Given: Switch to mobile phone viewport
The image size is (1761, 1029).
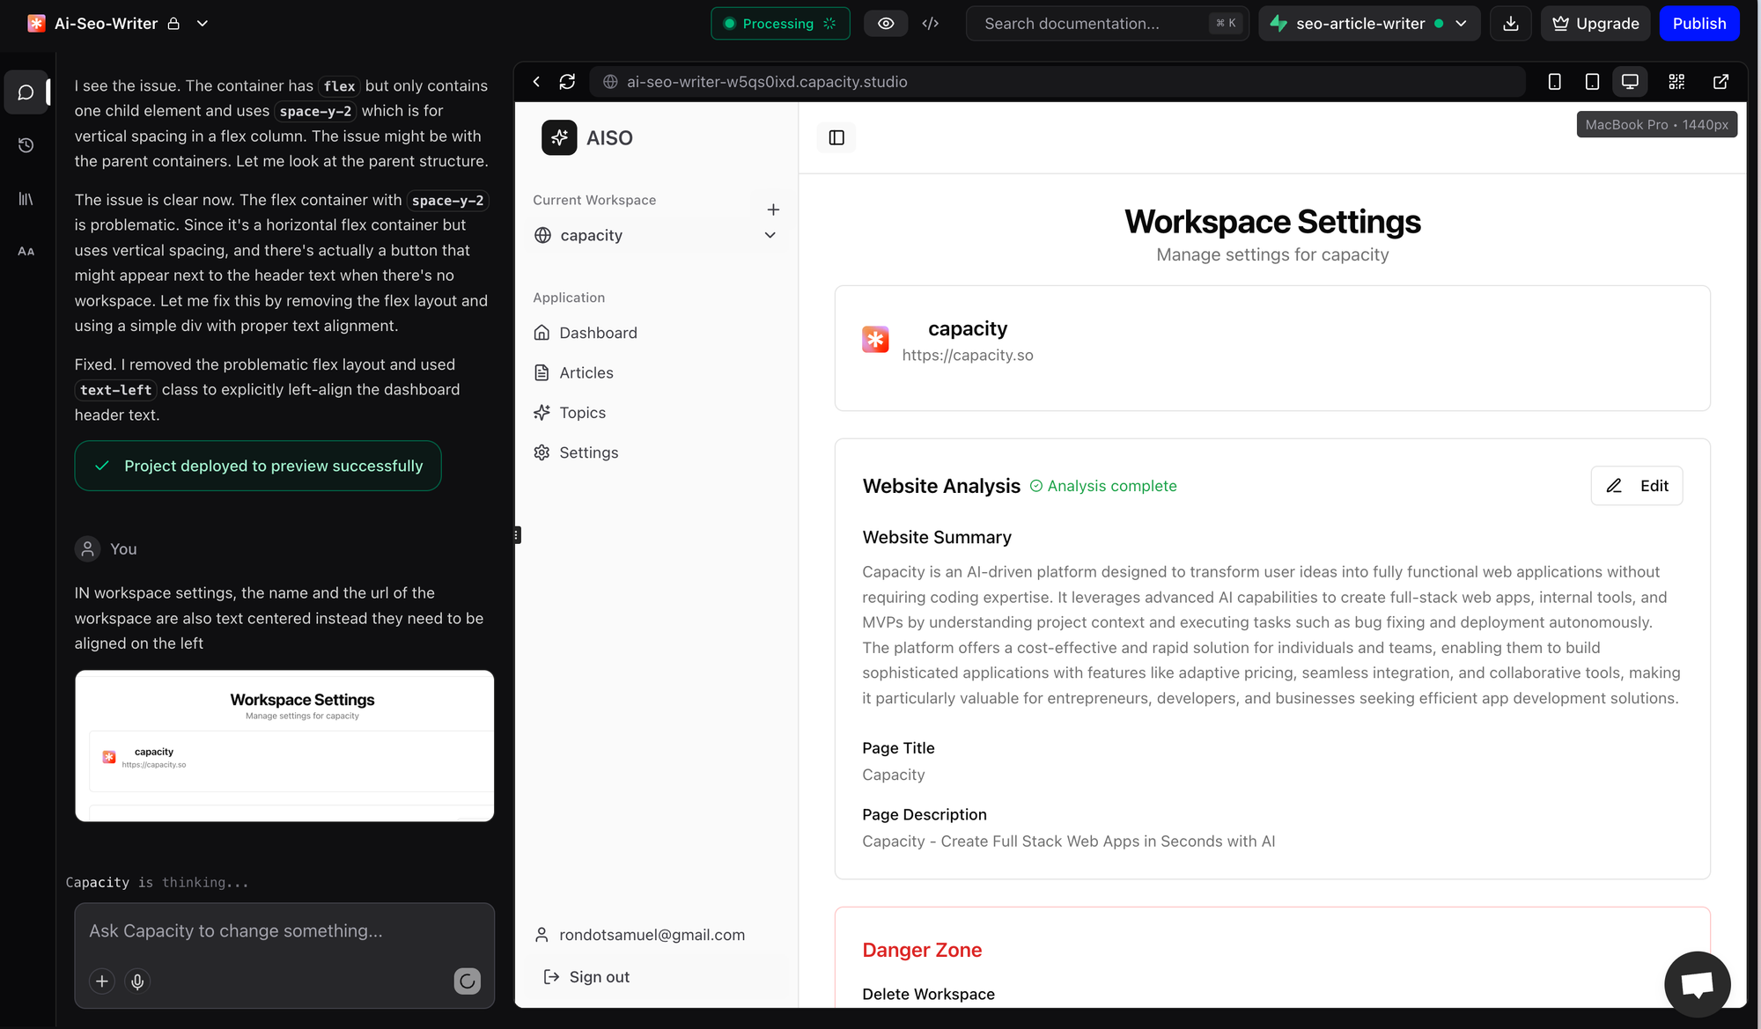Looking at the screenshot, I should pos(1555,82).
